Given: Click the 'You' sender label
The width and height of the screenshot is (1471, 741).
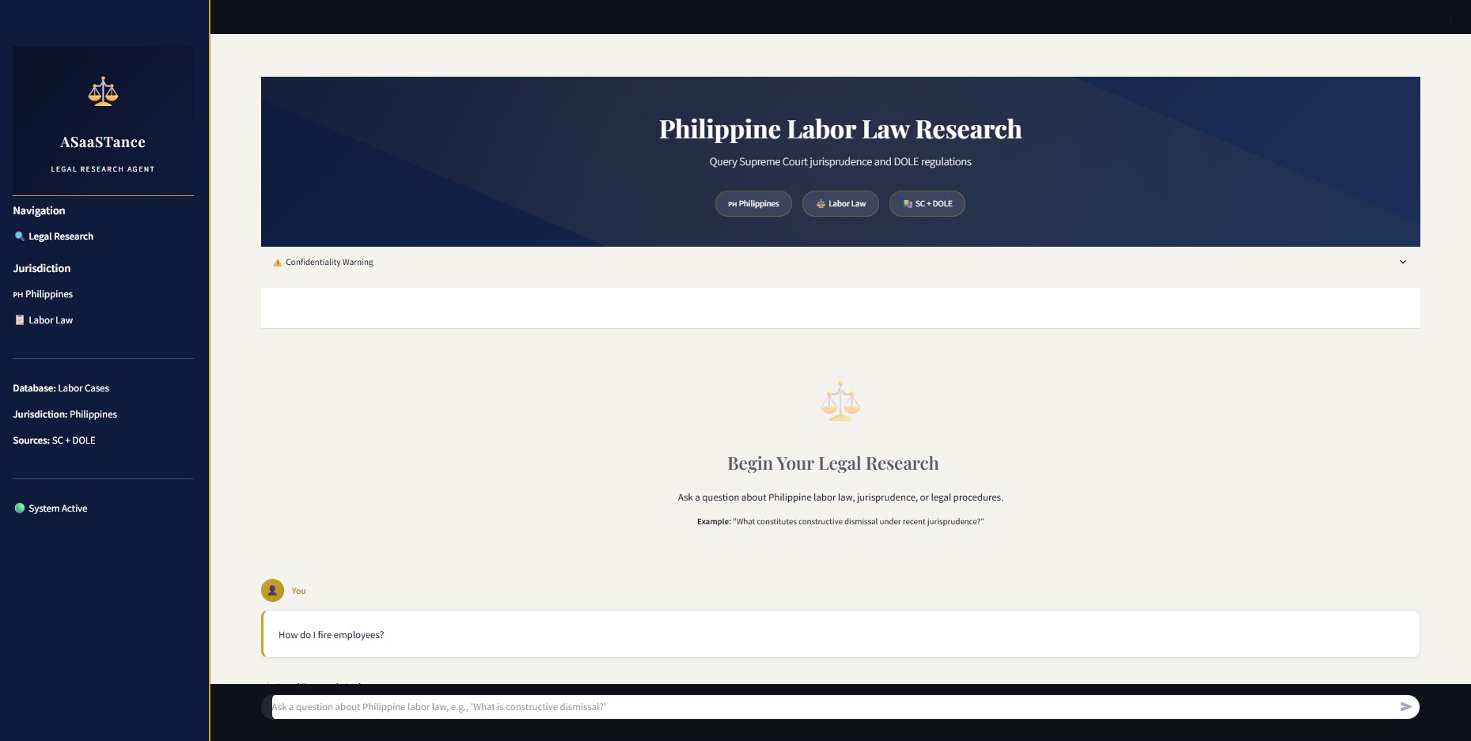Looking at the screenshot, I should [x=298, y=591].
